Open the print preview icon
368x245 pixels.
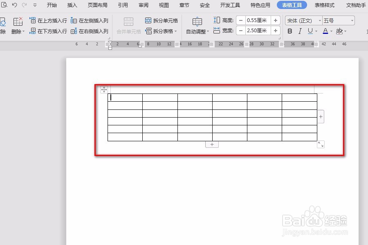coord(4,4)
